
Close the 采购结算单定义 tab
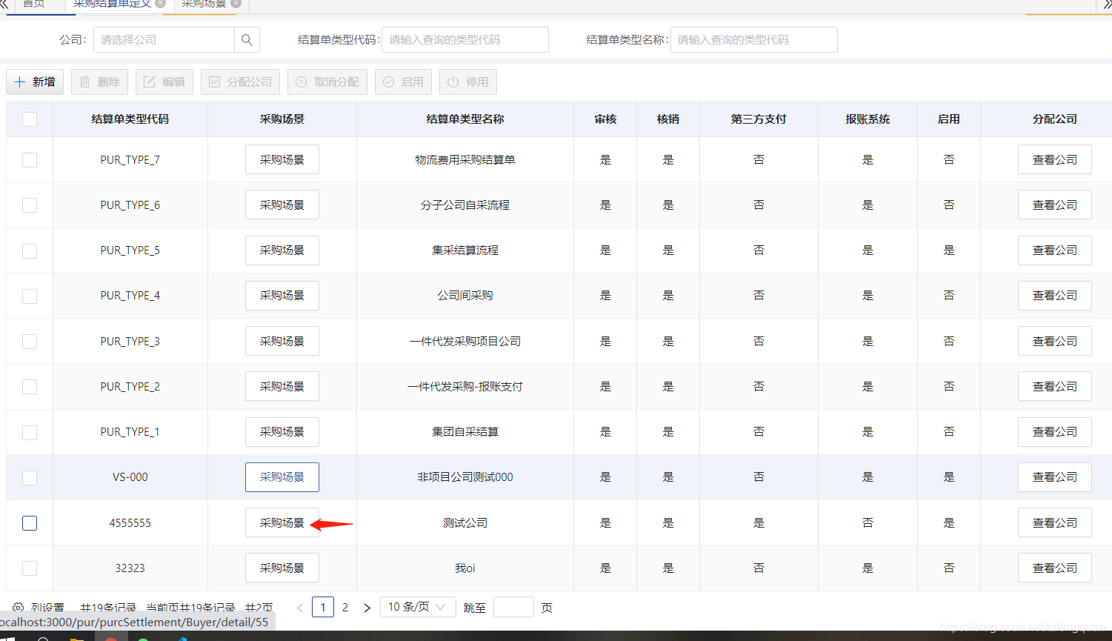coord(161,4)
